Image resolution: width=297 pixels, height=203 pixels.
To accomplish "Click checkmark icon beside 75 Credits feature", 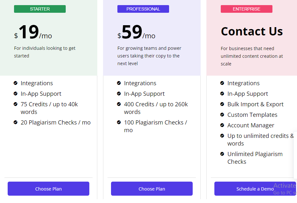I will click(16, 104).
